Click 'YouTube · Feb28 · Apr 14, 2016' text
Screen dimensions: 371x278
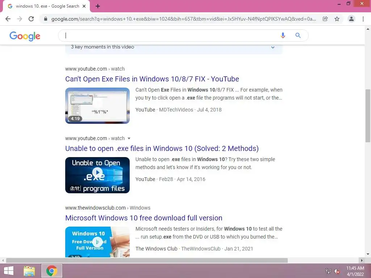(x=170, y=179)
